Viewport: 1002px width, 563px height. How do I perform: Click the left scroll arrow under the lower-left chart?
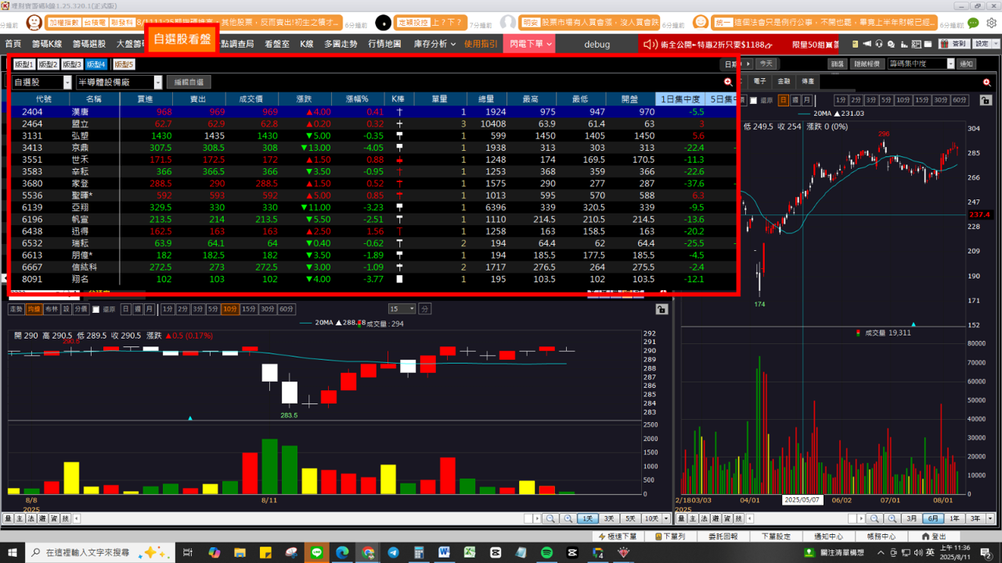pyautogui.click(x=76, y=518)
